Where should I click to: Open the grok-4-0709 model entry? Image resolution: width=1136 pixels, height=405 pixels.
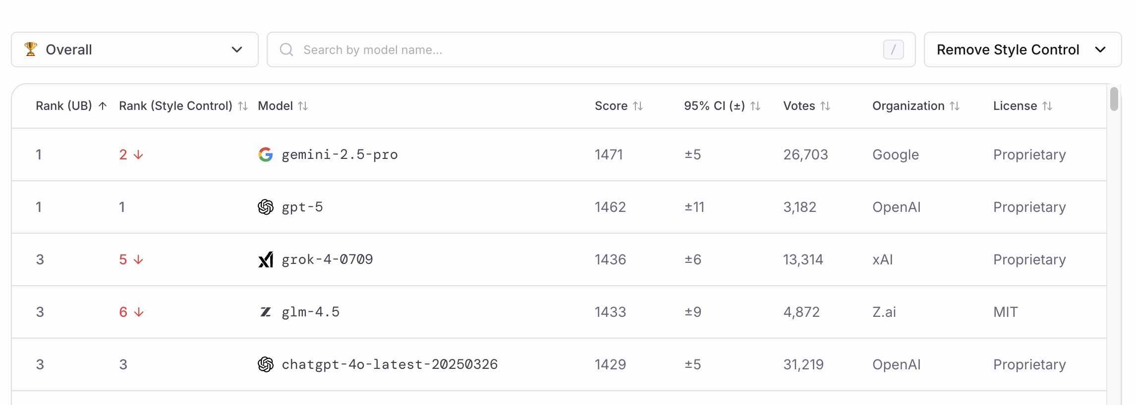point(327,259)
